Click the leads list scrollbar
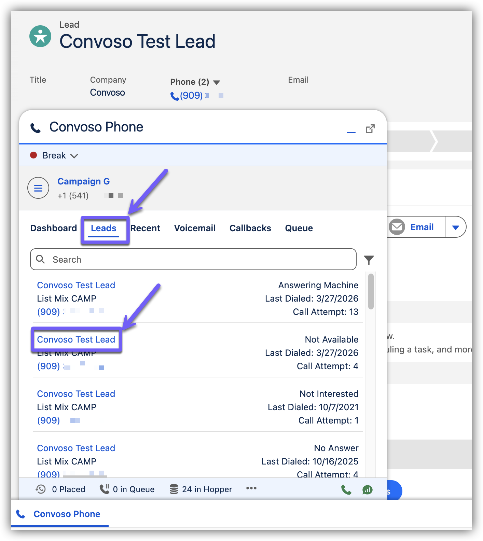Viewport: 483px width, 541px height. tap(371, 292)
